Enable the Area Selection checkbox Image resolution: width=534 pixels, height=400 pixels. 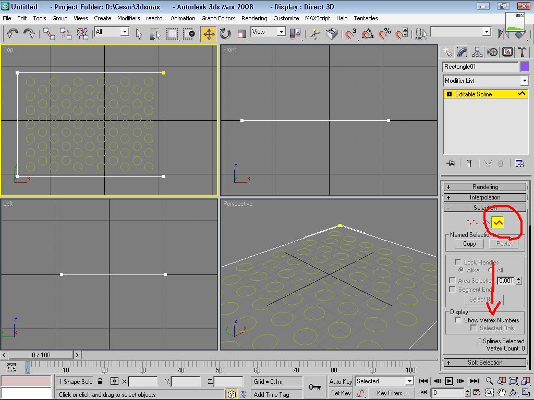click(x=452, y=280)
